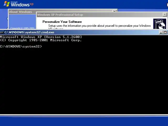The image size is (168, 126).
Task: Click 'Copyright © 1985-2001' in About Windows
Action: 22,28
